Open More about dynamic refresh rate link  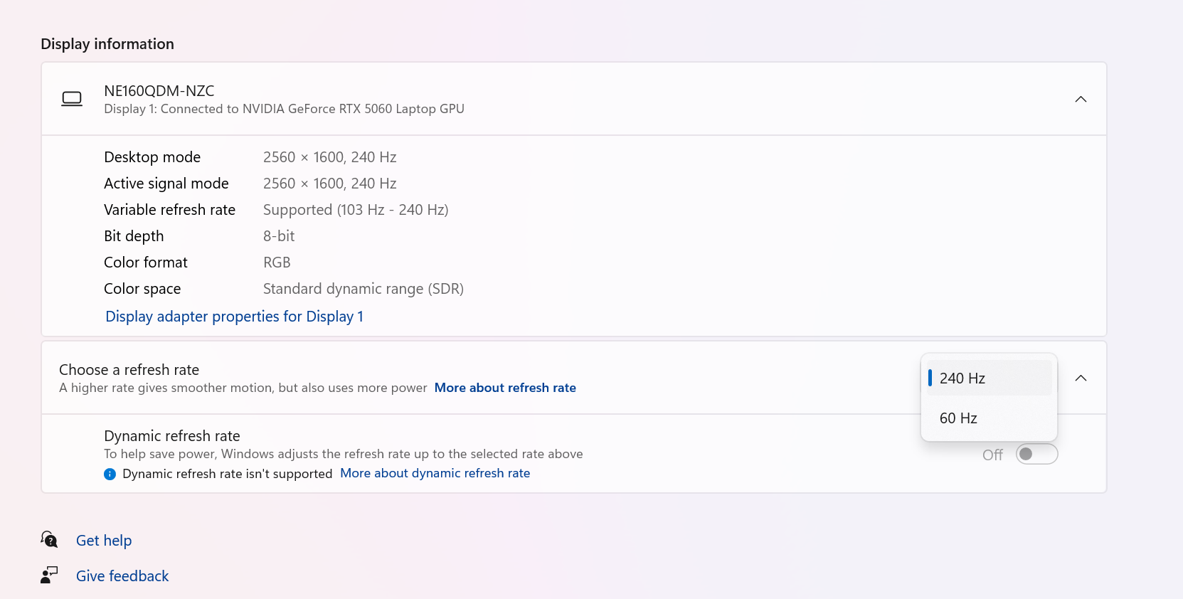[x=435, y=473]
